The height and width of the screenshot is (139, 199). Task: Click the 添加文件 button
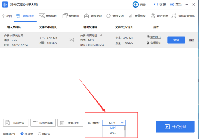pos(16,123)
